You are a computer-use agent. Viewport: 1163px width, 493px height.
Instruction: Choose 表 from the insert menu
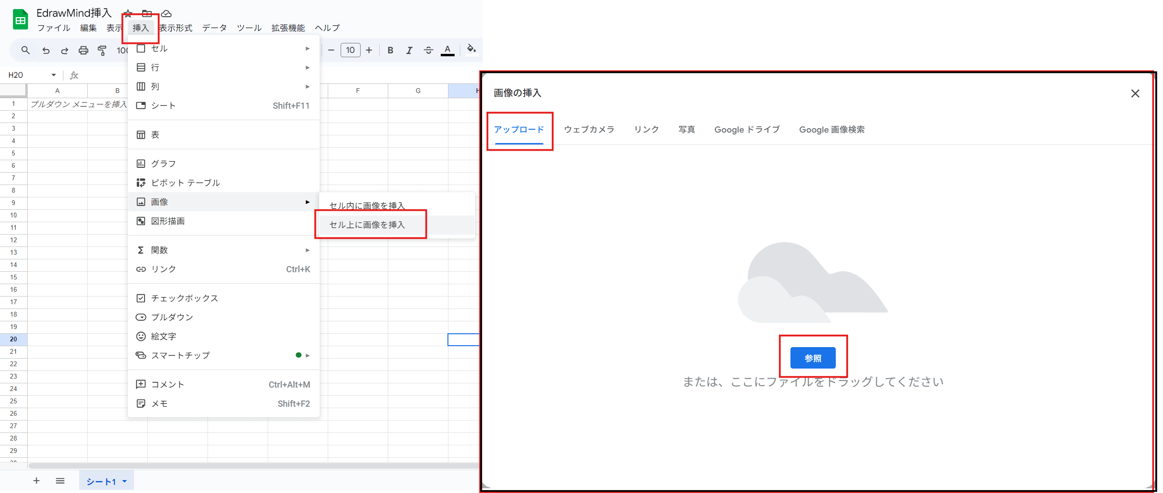pyautogui.click(x=224, y=135)
